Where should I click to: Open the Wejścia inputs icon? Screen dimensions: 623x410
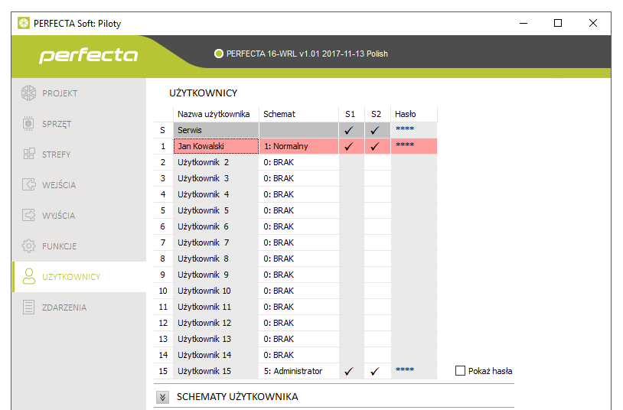pyautogui.click(x=28, y=185)
